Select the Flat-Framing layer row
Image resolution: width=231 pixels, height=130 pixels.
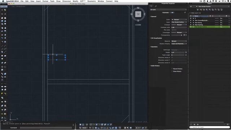[210, 25]
